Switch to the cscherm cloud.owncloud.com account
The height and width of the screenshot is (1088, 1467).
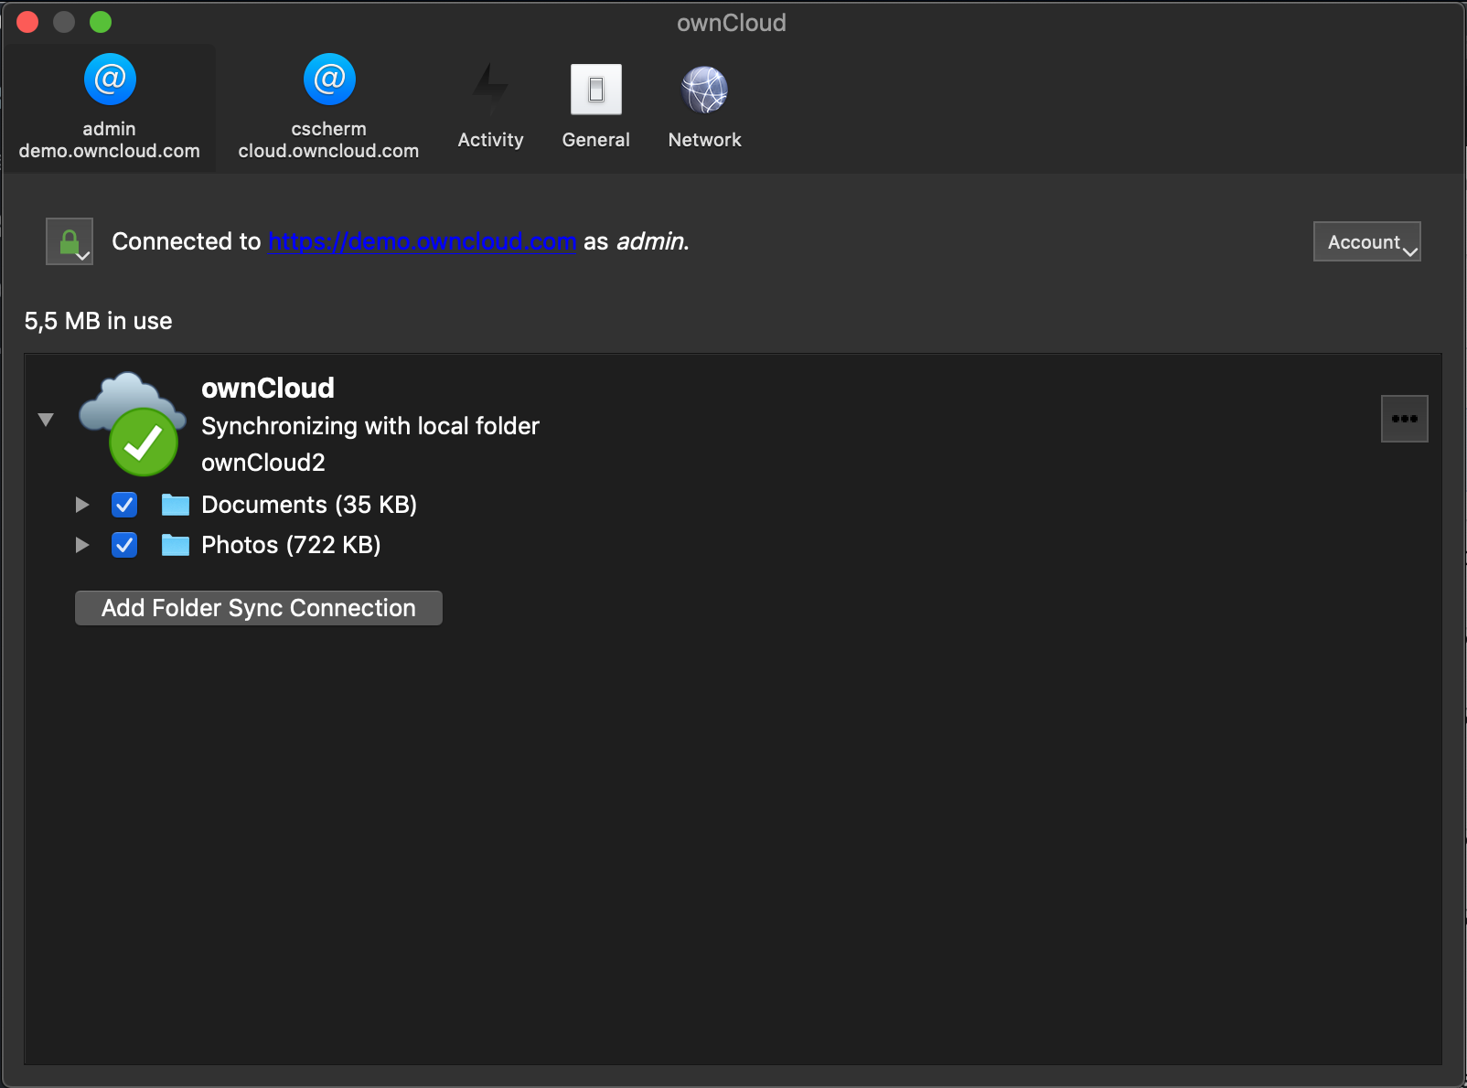click(328, 108)
